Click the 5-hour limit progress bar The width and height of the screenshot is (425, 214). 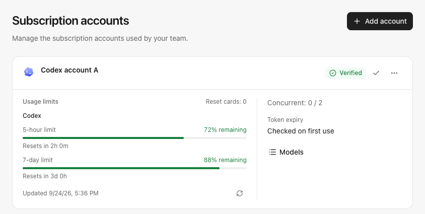tap(135, 138)
